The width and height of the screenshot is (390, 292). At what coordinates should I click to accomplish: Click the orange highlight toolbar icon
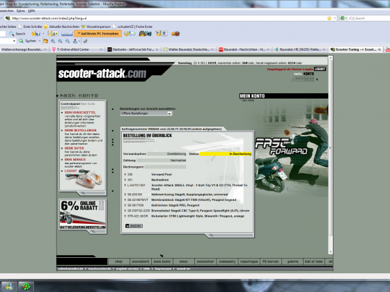(x=46, y=41)
